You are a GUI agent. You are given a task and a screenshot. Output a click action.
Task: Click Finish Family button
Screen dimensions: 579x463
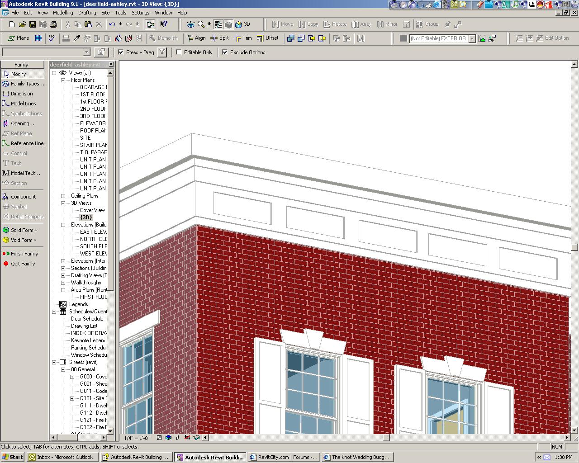24,254
